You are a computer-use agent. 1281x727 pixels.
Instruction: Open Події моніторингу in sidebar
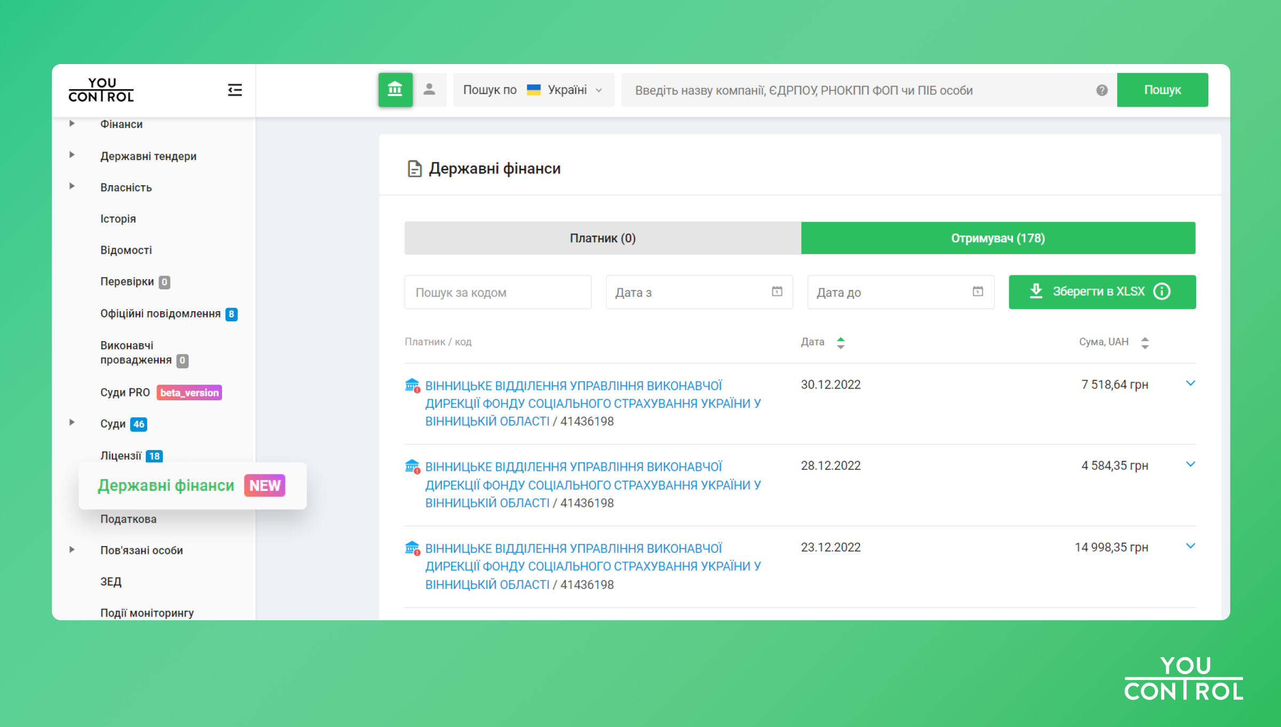click(x=147, y=613)
